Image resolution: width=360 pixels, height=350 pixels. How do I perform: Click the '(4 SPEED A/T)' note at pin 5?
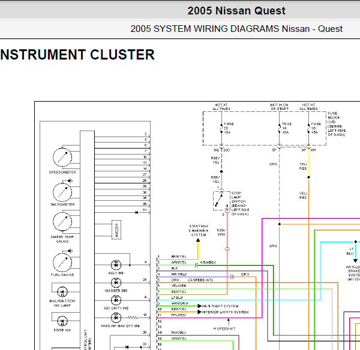pos(200,280)
